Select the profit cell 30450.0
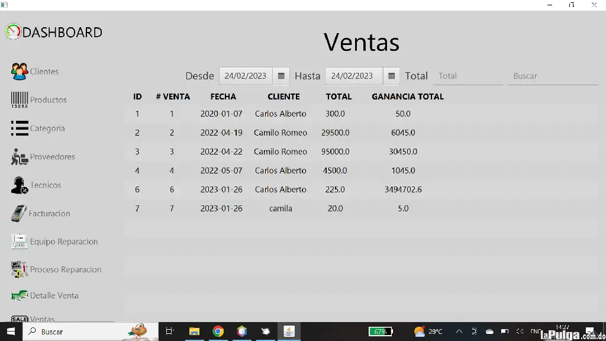 click(x=403, y=152)
